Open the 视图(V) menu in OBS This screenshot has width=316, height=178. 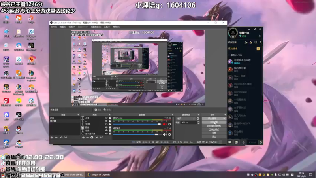72,27
